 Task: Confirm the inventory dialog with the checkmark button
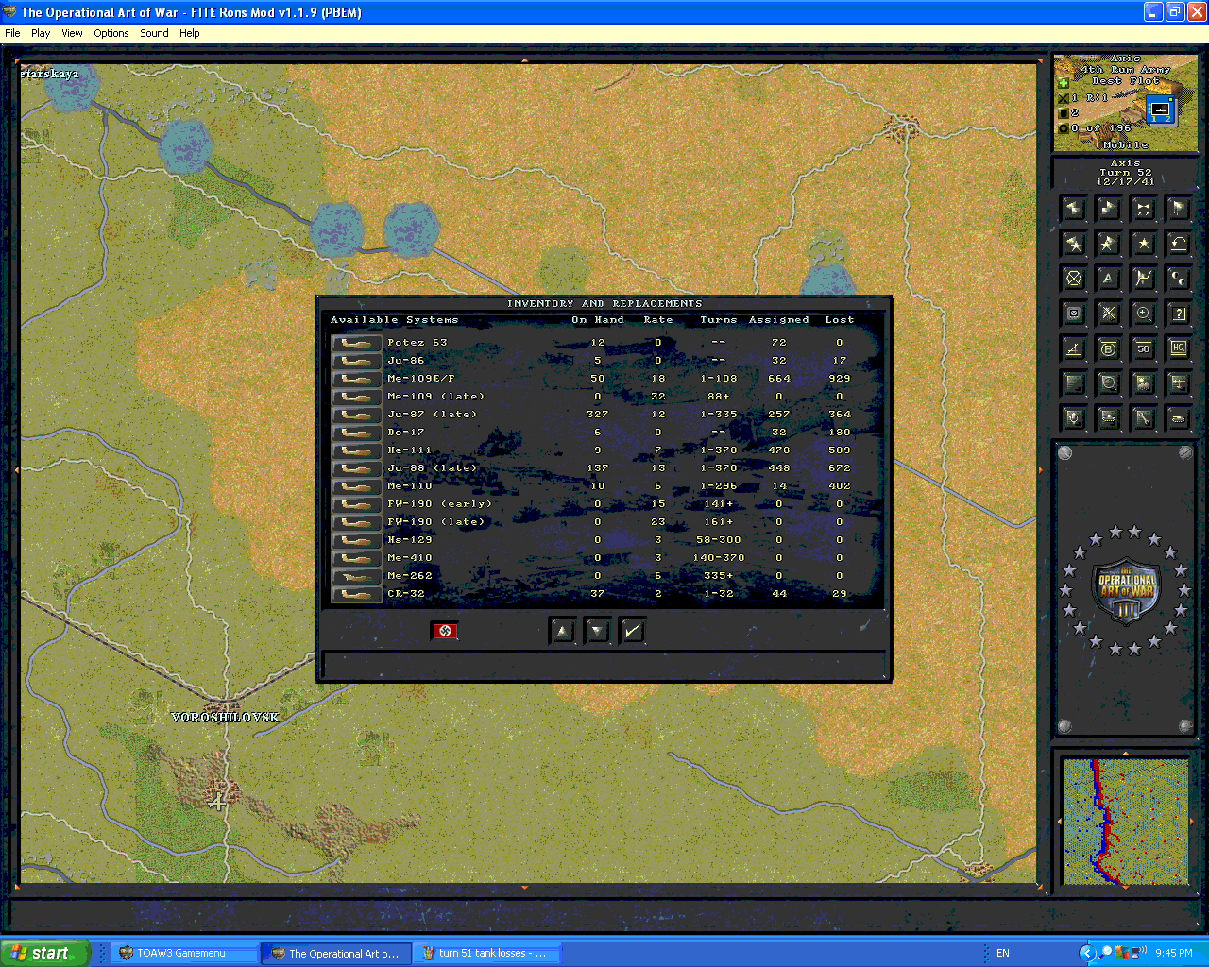pos(633,631)
